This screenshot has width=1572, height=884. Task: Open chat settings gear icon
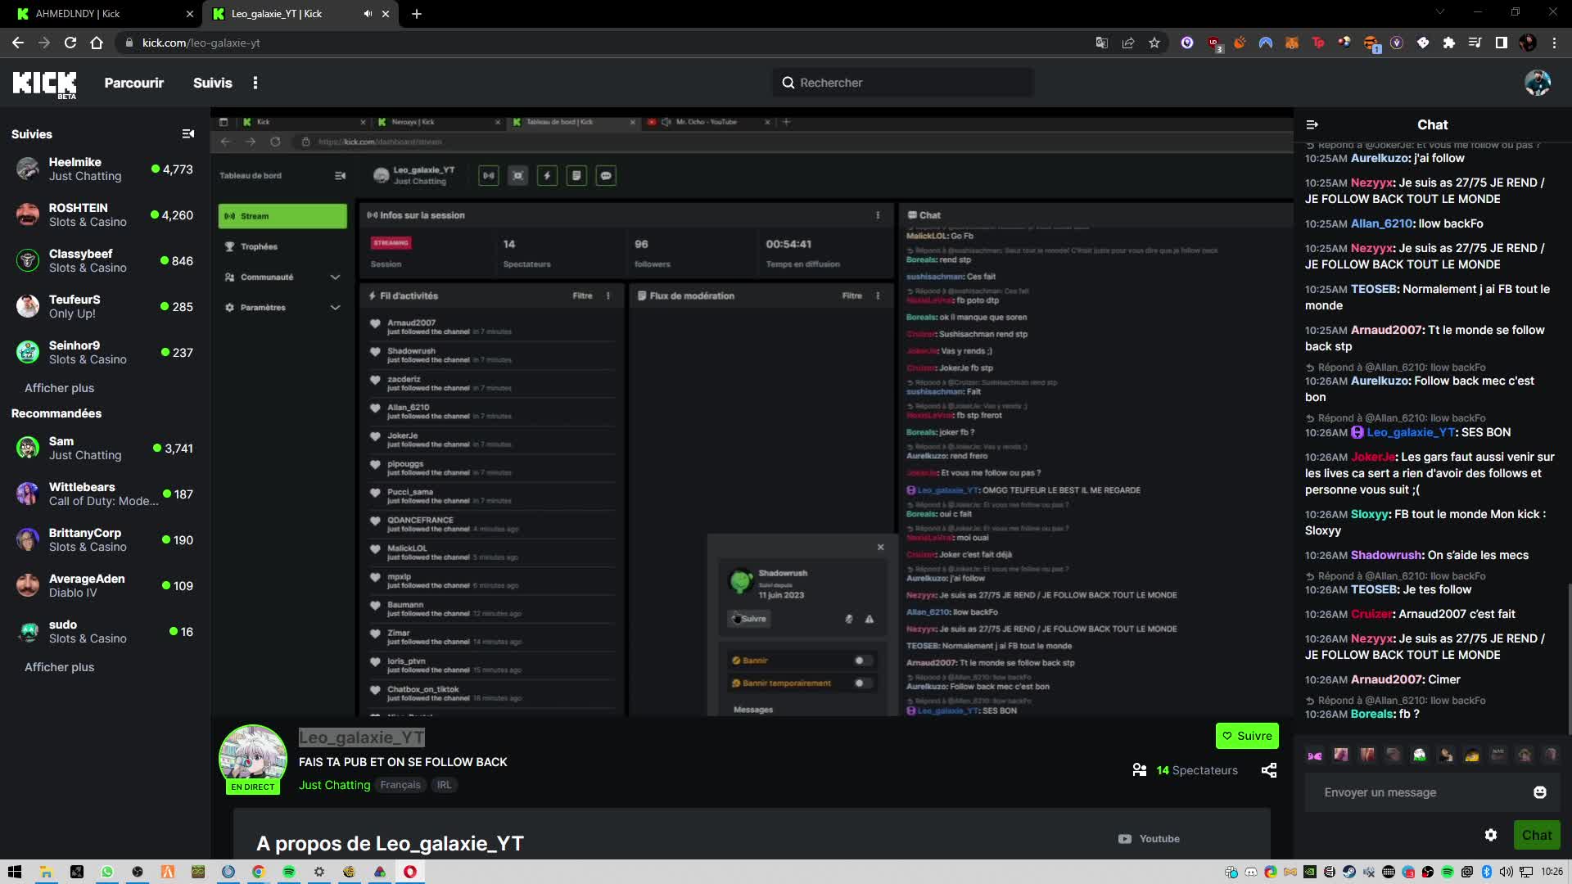click(x=1491, y=835)
